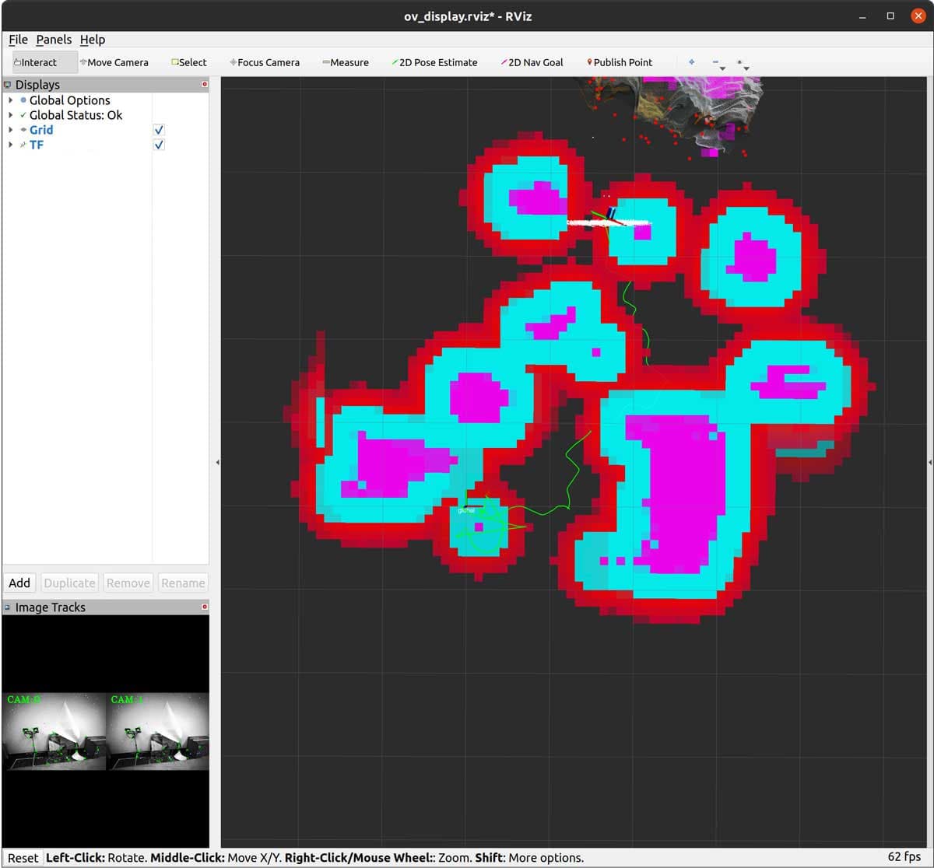Disable the Grid display checkbox

pos(158,130)
